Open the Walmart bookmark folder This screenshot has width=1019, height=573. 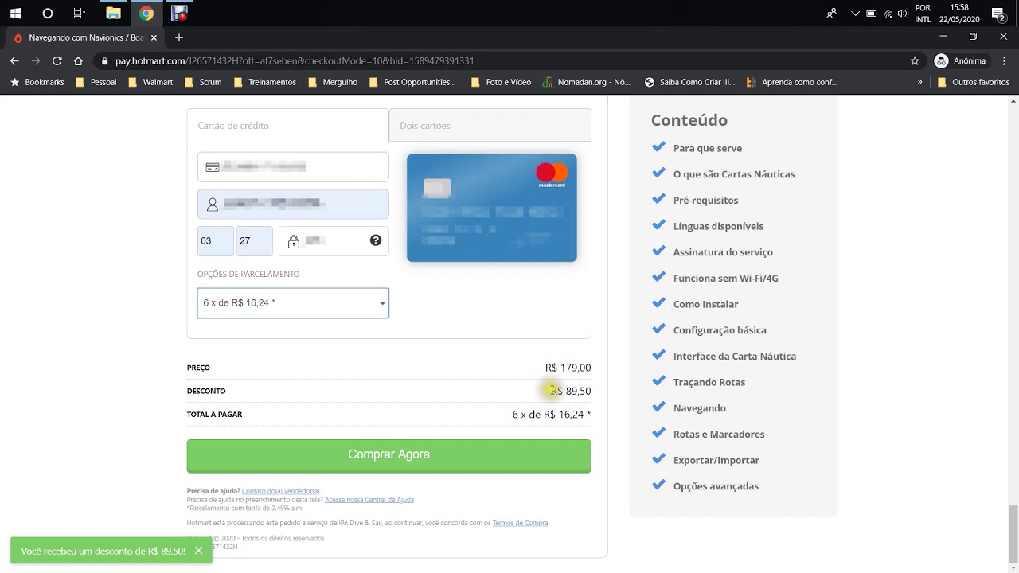(x=150, y=82)
